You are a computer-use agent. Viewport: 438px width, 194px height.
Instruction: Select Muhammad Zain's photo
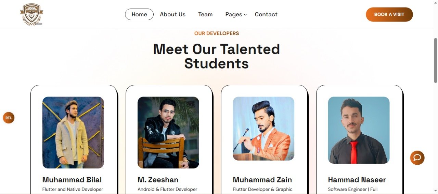pos(263,129)
